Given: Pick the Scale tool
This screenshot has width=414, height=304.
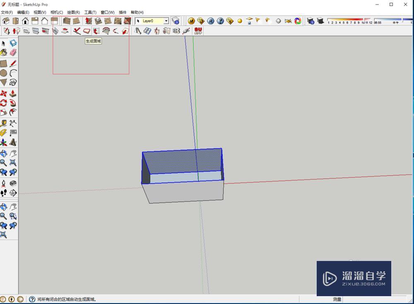Looking at the screenshot, I should coord(3,113).
